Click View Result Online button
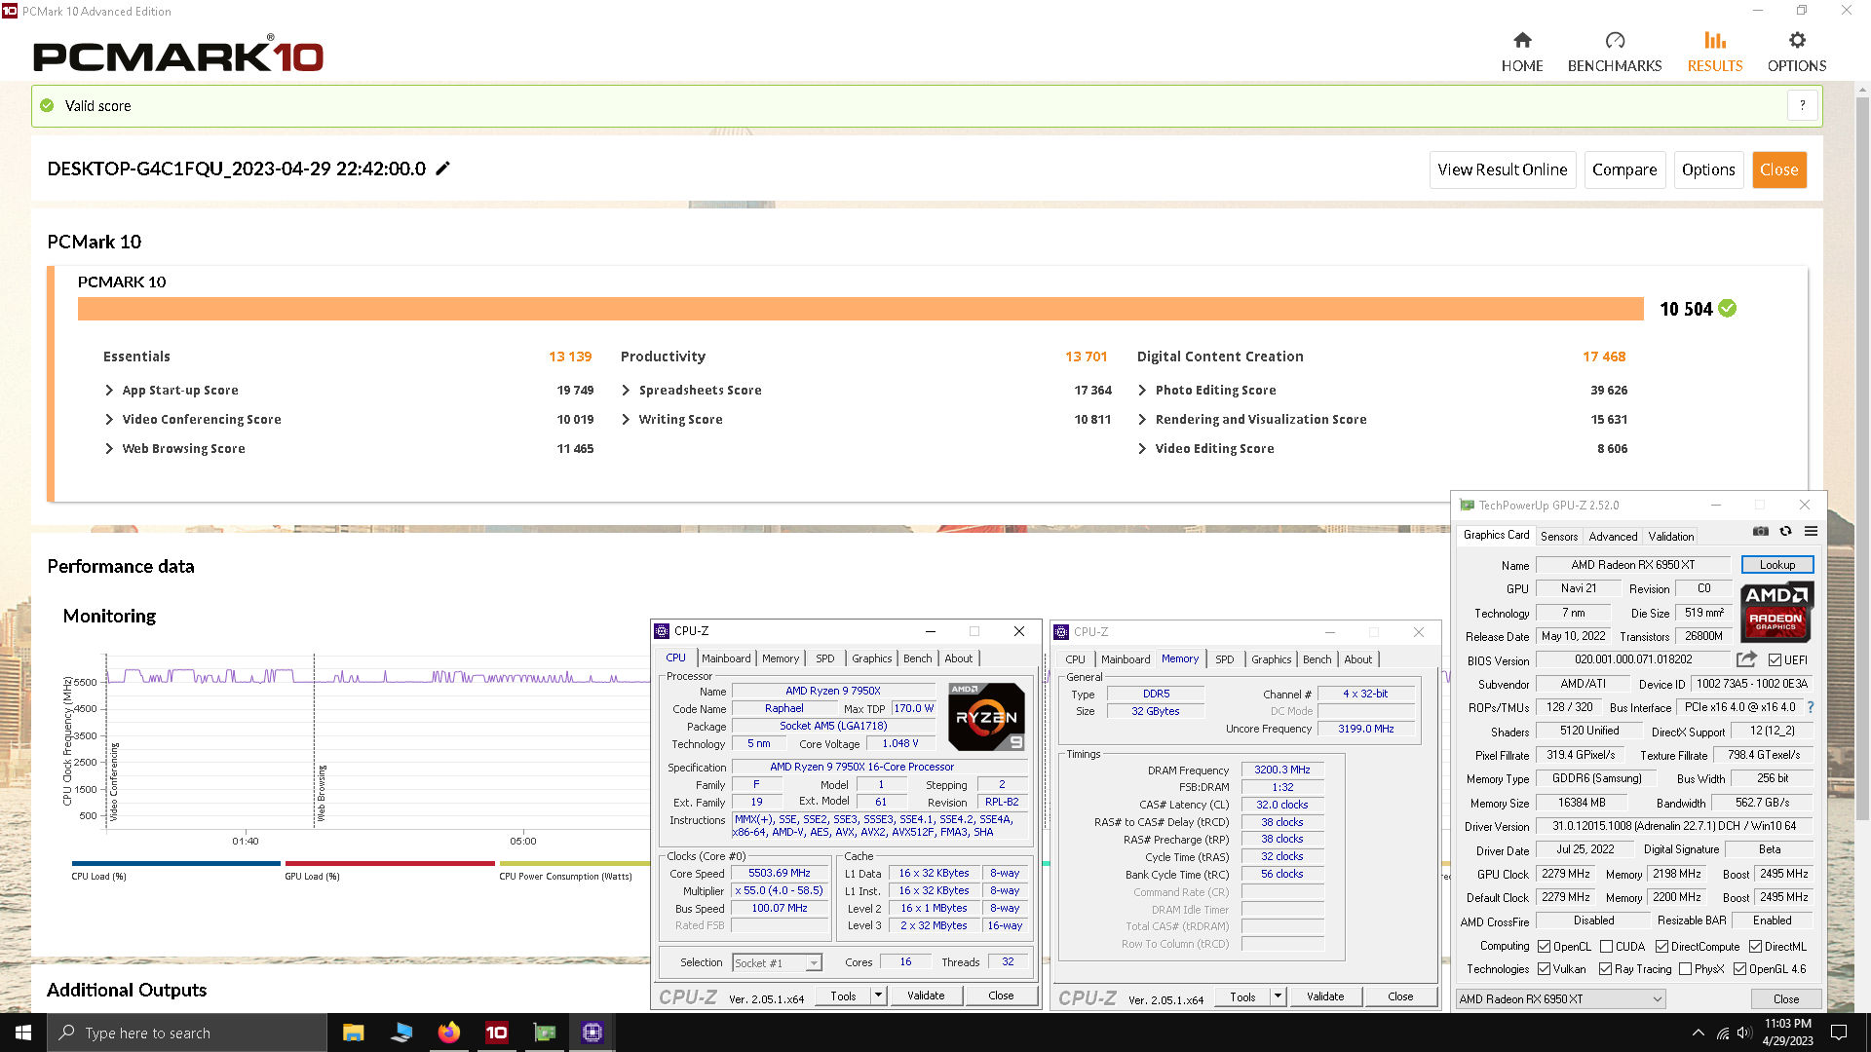The width and height of the screenshot is (1871, 1052). point(1502,169)
